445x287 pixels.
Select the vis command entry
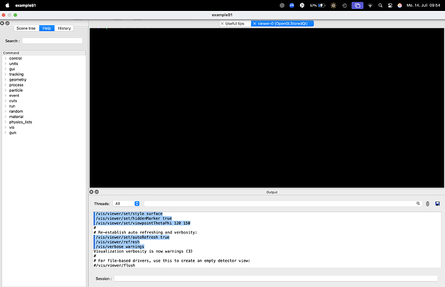pos(12,127)
